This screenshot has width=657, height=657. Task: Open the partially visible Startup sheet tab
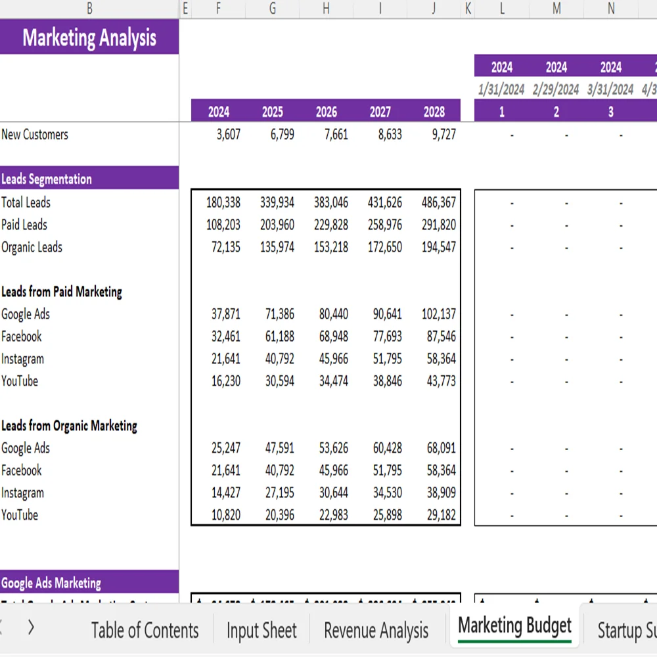pos(625,631)
